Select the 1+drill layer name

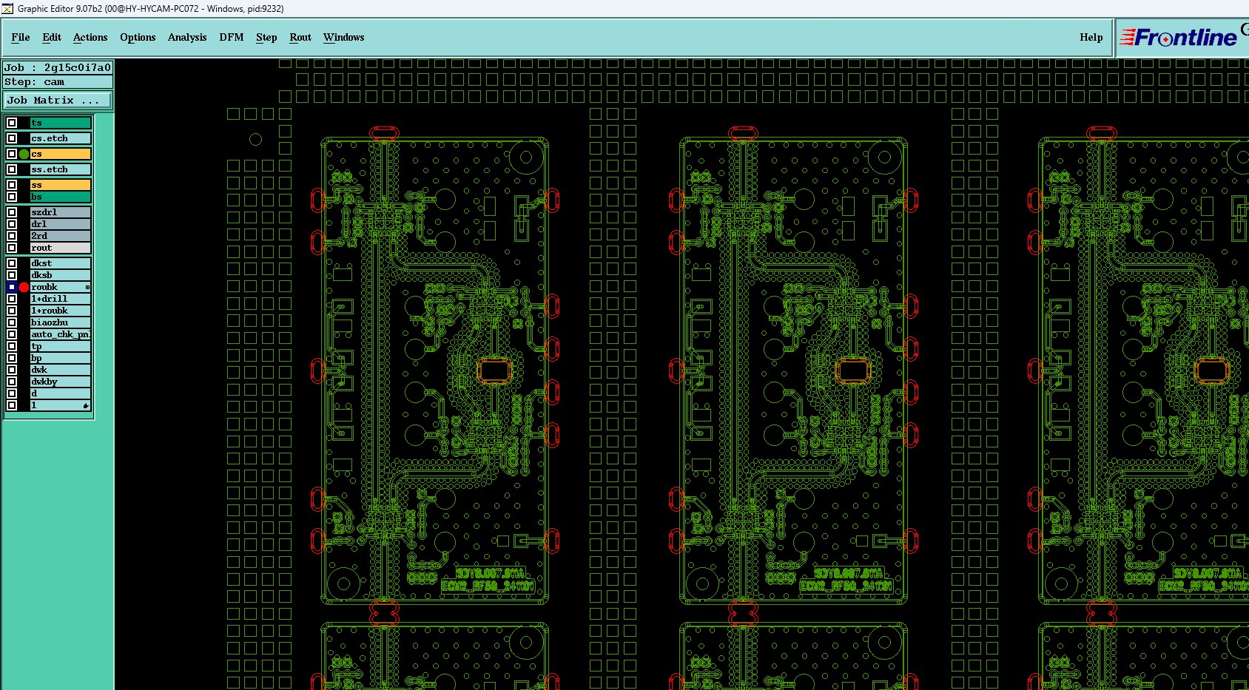coord(61,299)
